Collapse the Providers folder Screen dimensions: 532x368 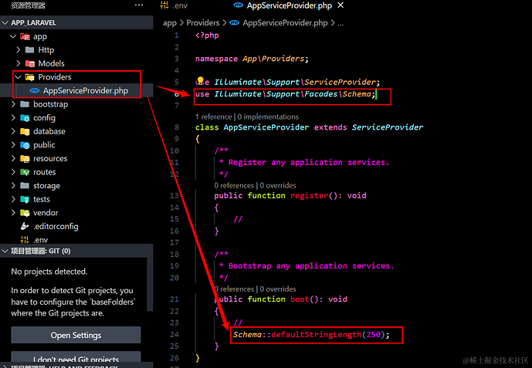19,77
